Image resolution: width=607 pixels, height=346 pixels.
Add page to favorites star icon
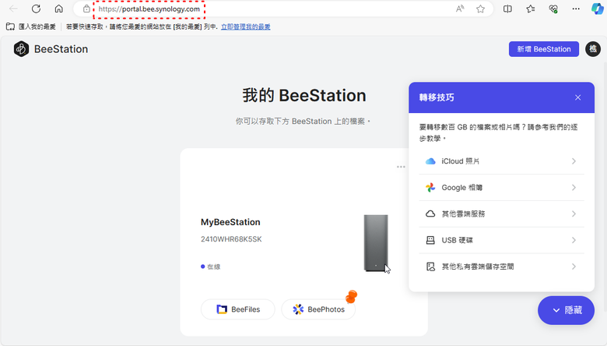[x=480, y=9]
